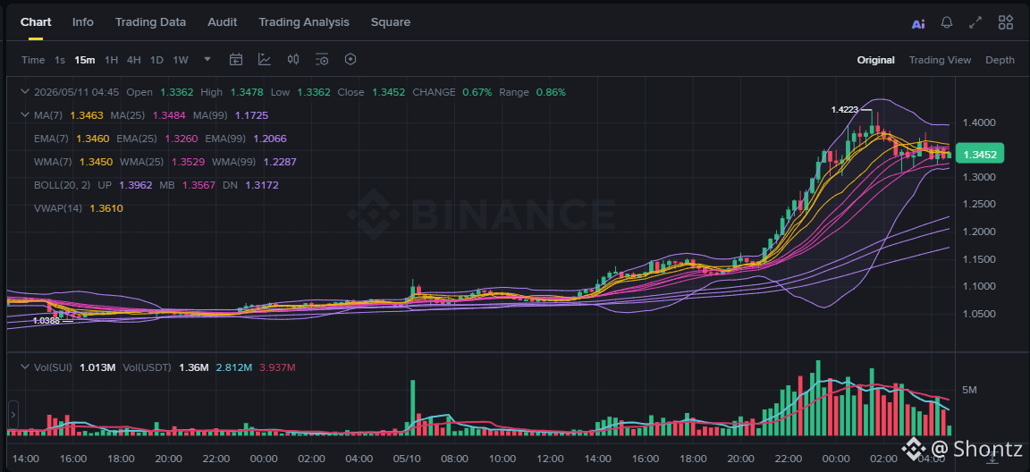Click the MA(7) value 1.3463
This screenshot has height=472, width=1030.
pos(87,115)
